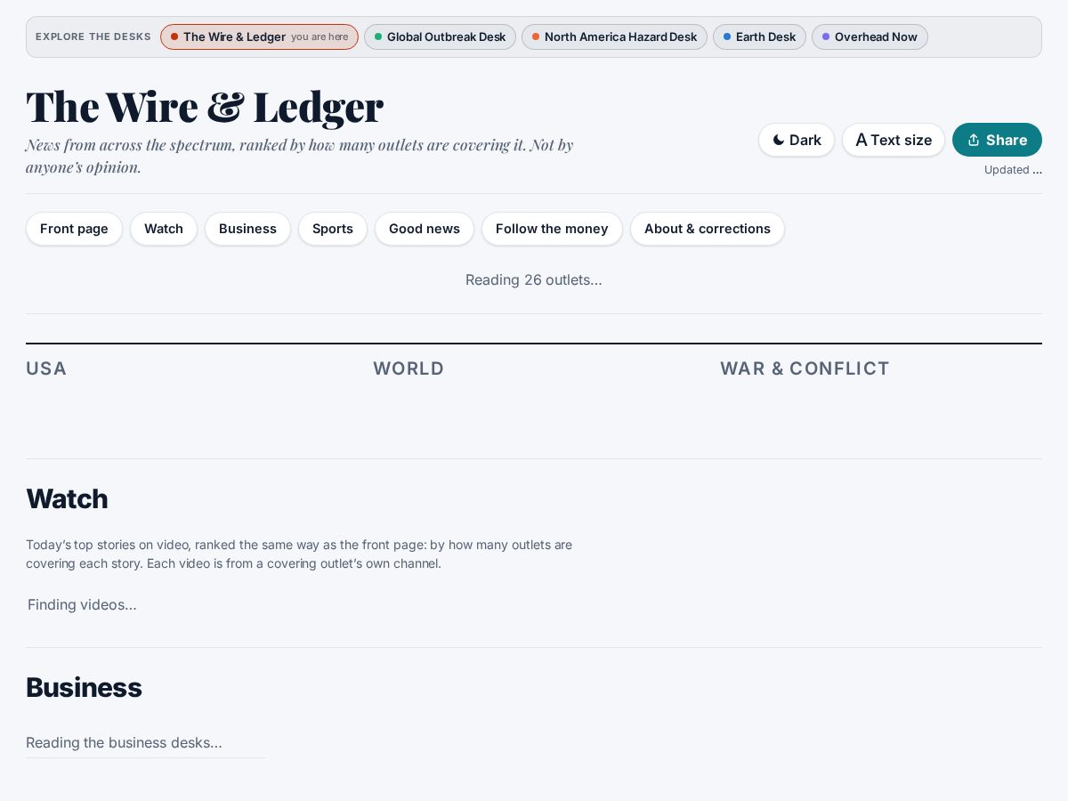
Task: Open the Earth Desk
Action: tap(759, 36)
